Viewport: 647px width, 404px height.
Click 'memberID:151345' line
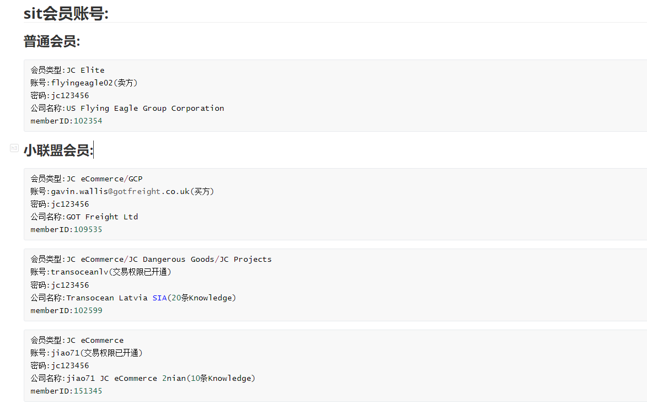[66, 391]
